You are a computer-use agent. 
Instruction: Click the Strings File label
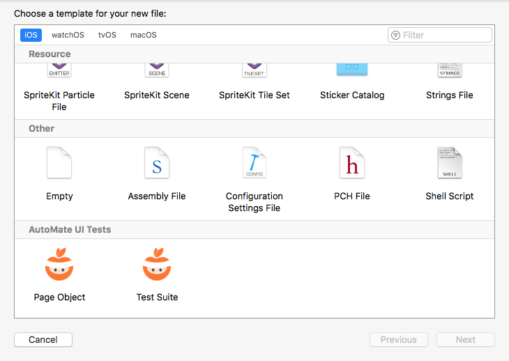pyautogui.click(x=450, y=95)
